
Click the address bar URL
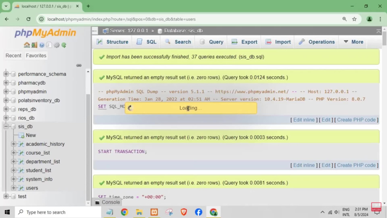click(122, 19)
